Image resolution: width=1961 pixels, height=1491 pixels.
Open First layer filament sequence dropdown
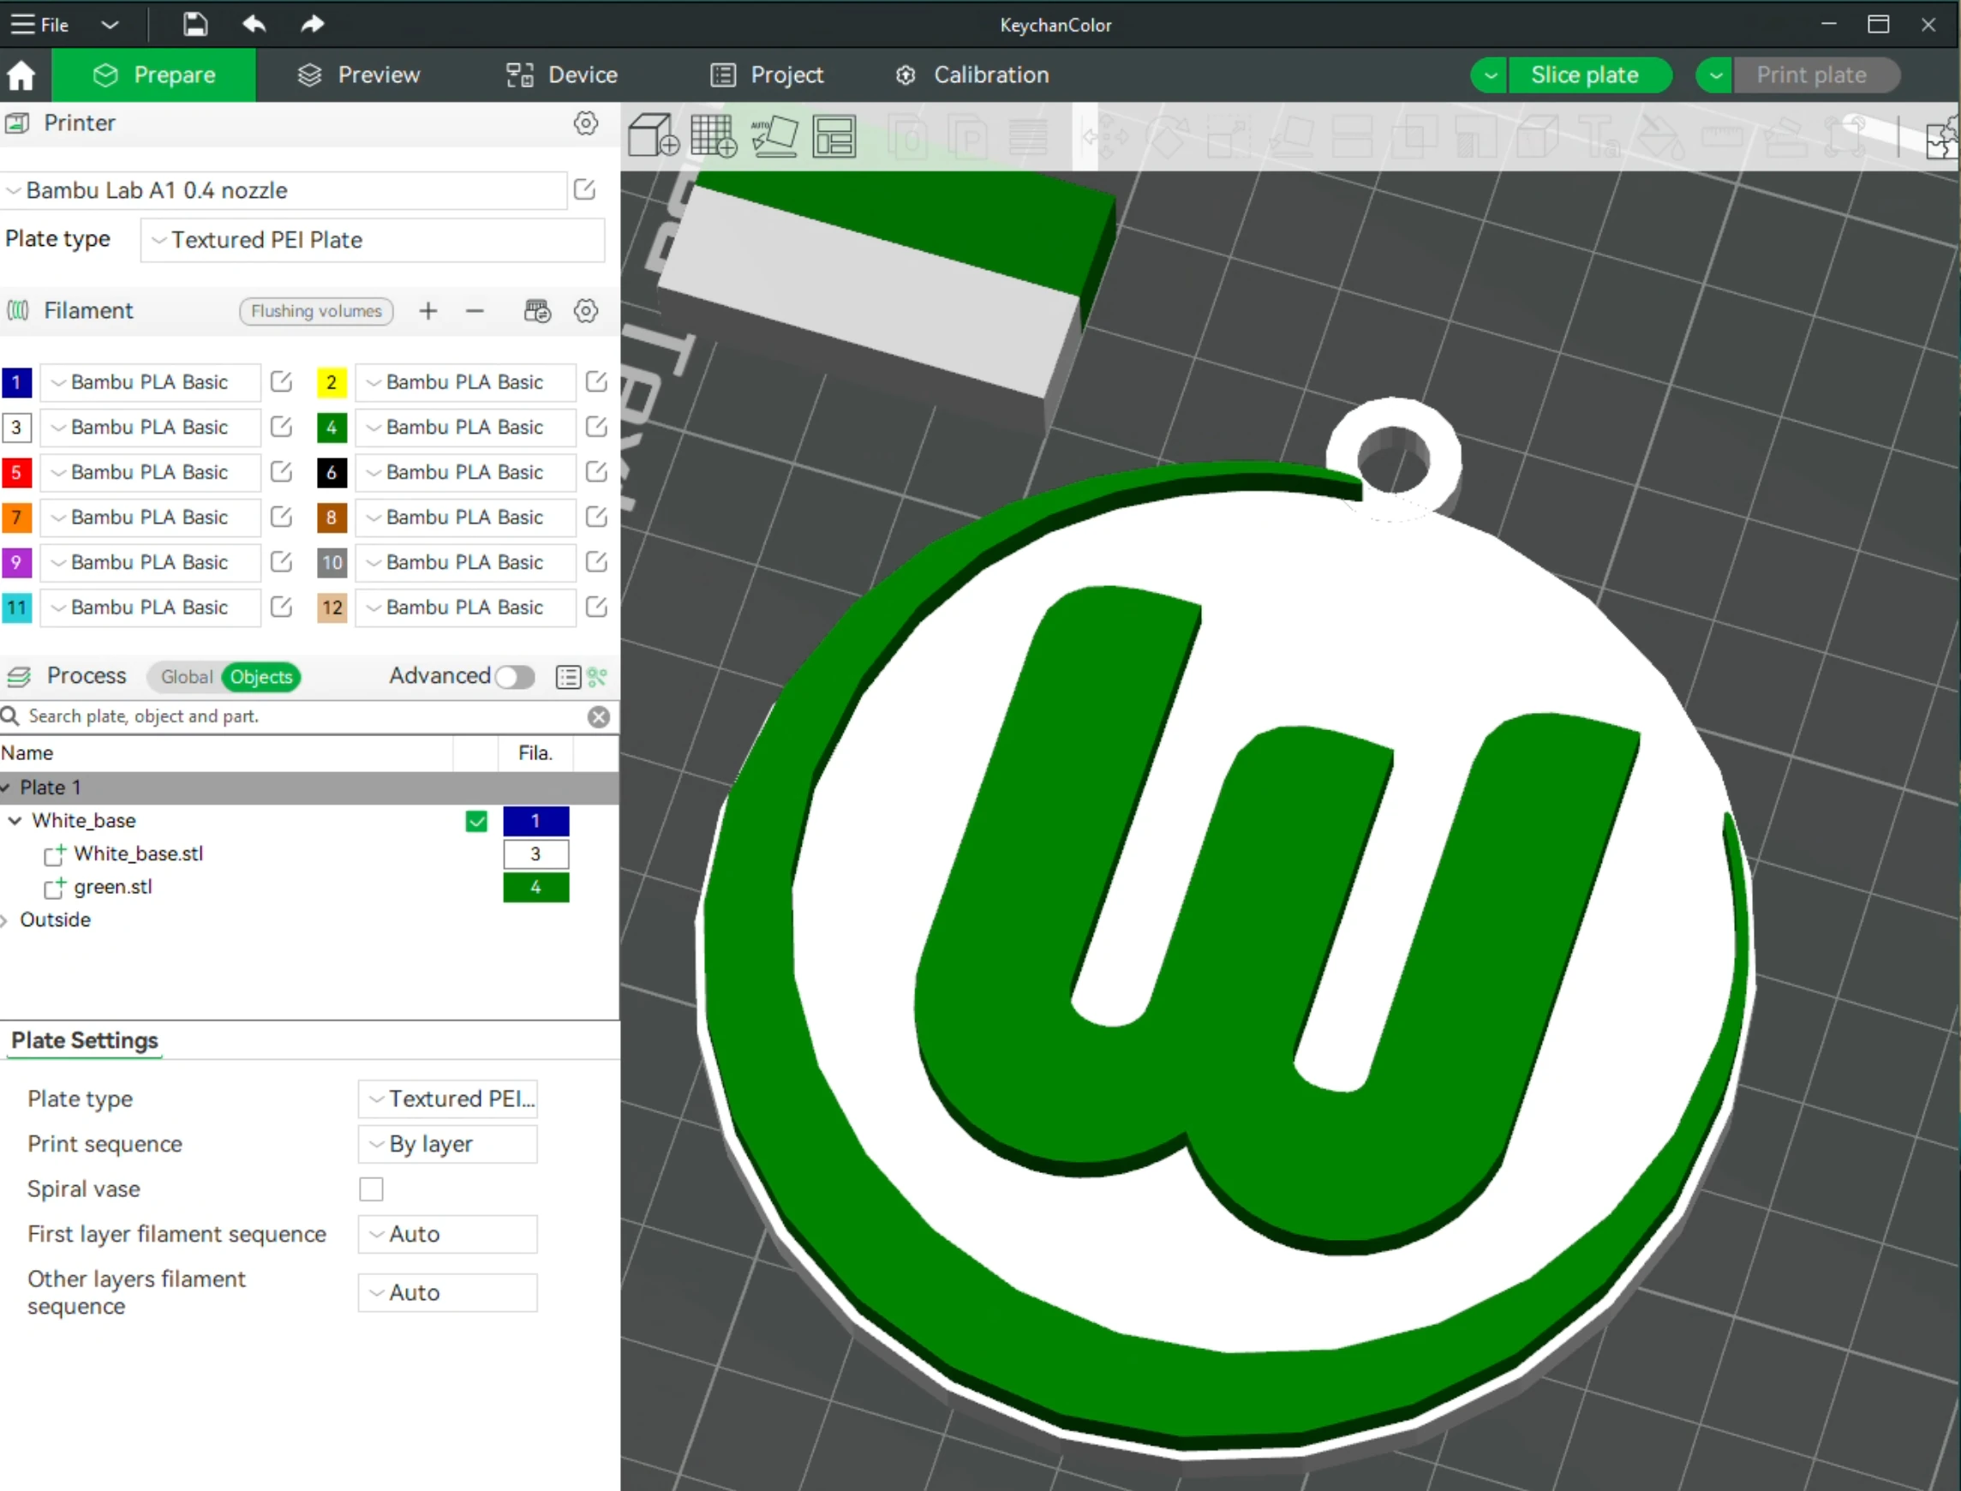pos(447,1235)
